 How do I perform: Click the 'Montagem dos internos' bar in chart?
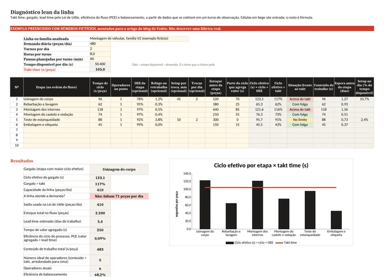[258, 205]
